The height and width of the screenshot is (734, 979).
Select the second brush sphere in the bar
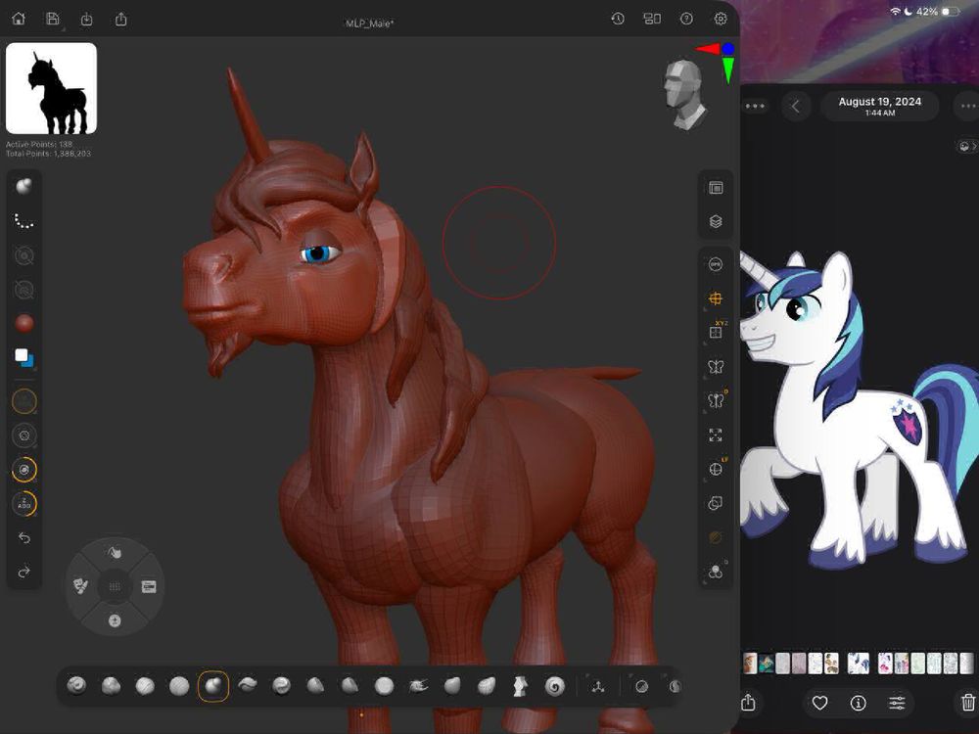point(112,686)
